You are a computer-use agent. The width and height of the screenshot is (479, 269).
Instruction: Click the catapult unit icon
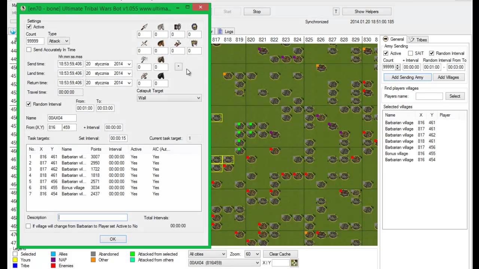[x=177, y=43]
